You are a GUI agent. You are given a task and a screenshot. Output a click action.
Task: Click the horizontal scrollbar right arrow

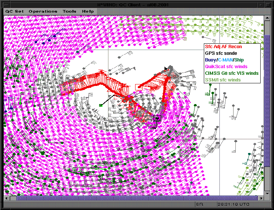(x=261, y=199)
